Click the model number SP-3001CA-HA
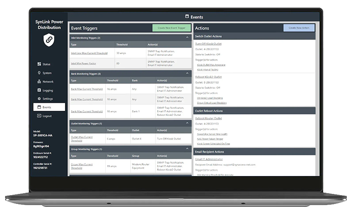Image resolution: width=350 pixels, height=216 pixels. tap(43, 136)
